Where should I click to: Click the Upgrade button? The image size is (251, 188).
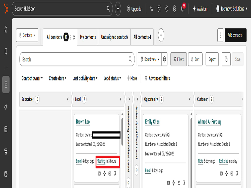[x=134, y=9]
